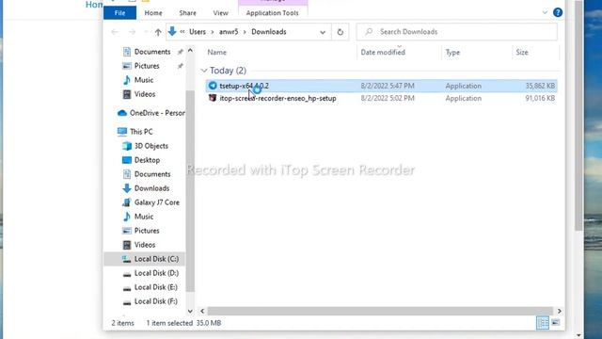Open the File ribbon tab

click(x=119, y=12)
